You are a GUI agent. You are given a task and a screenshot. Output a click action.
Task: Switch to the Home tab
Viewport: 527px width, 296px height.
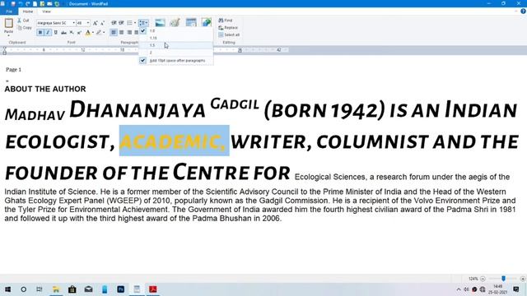[x=28, y=12]
